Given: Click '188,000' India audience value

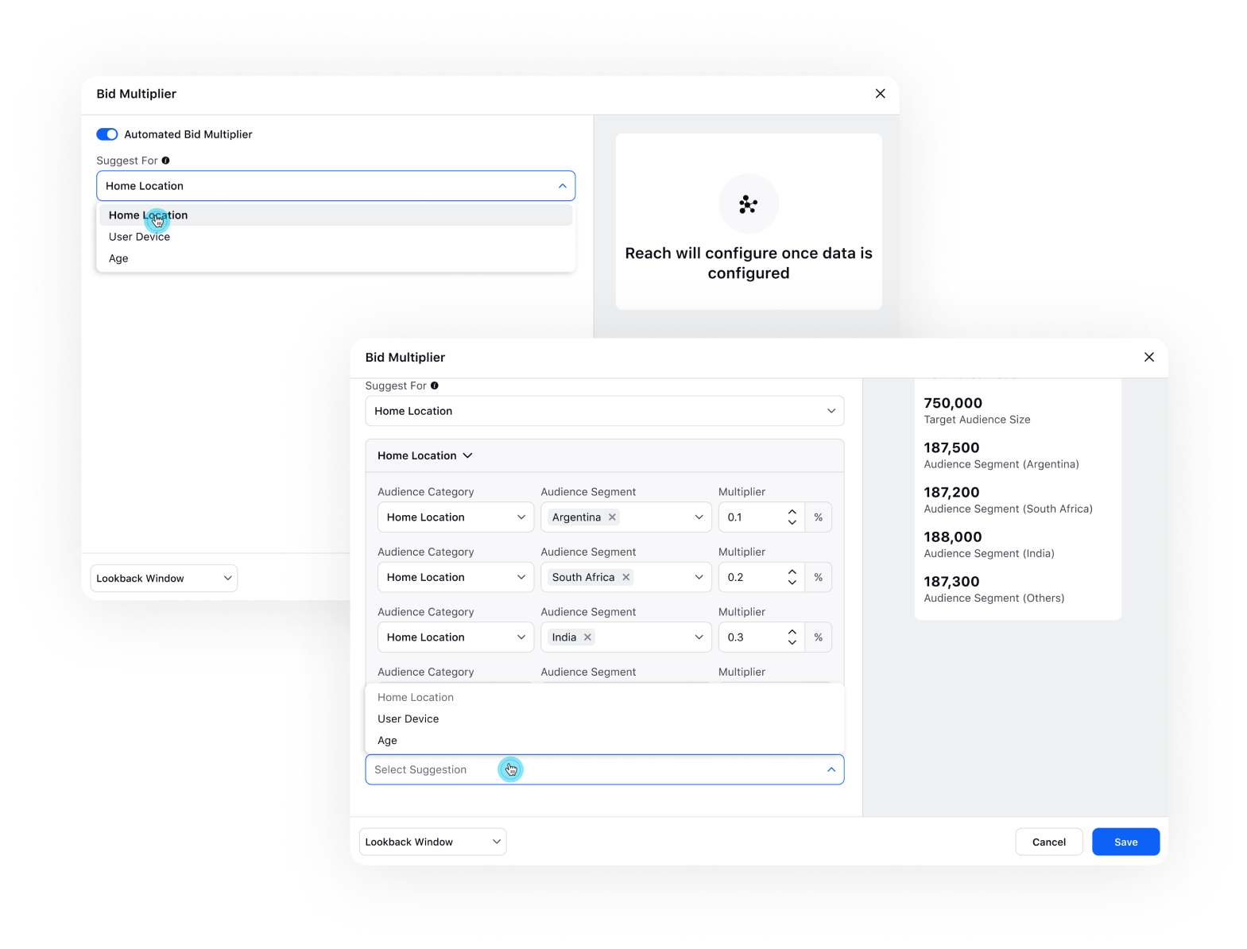Looking at the screenshot, I should coord(953,537).
